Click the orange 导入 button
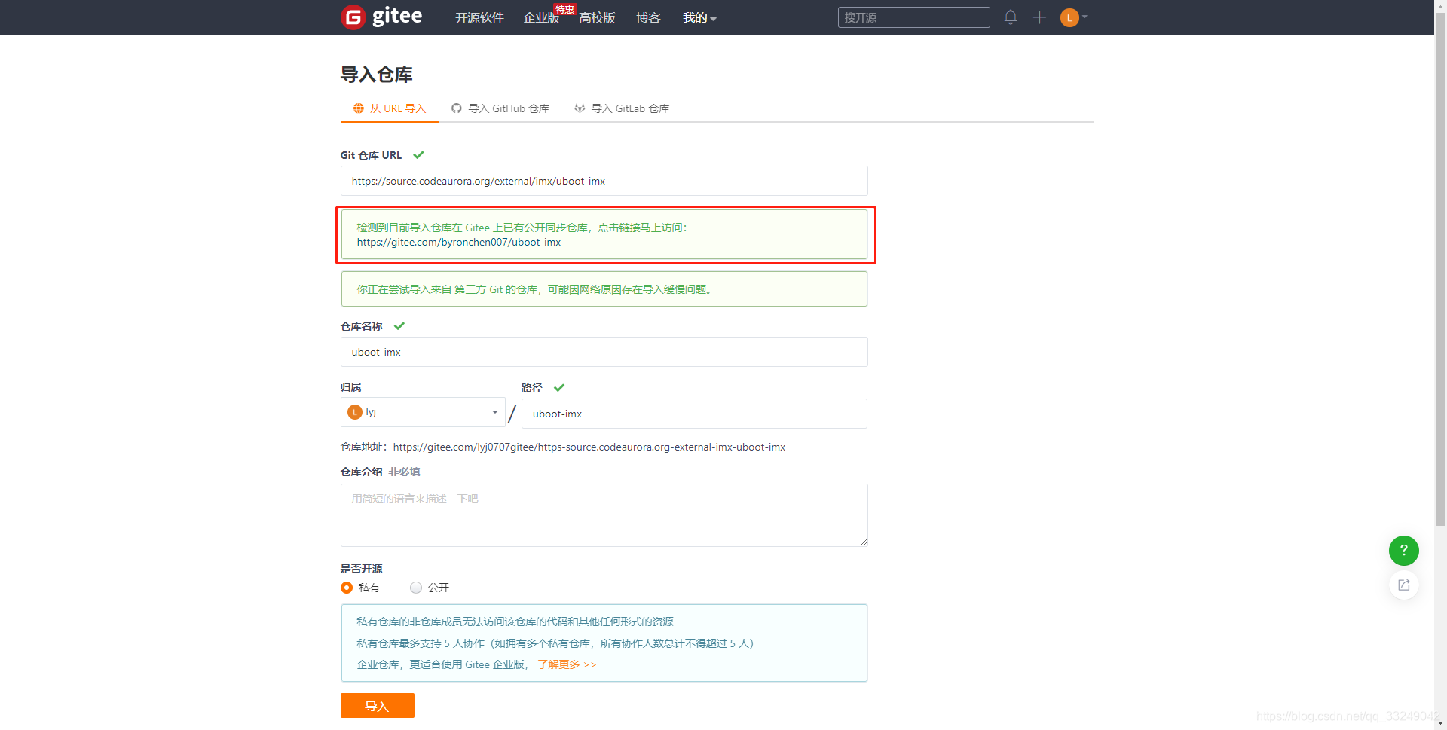1447x730 pixels. [x=378, y=706]
